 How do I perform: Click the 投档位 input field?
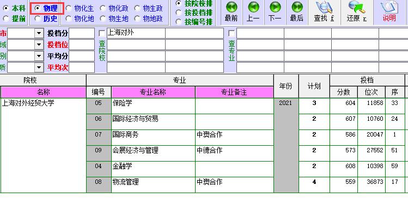(x=82, y=45)
